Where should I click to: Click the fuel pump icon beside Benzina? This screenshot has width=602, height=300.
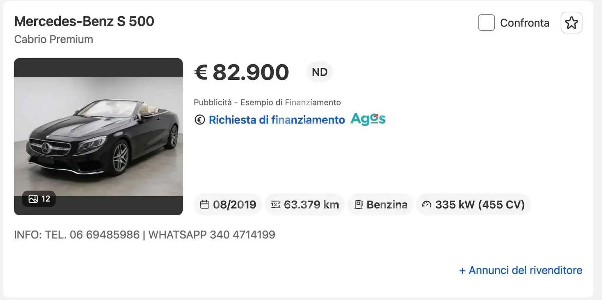(358, 204)
